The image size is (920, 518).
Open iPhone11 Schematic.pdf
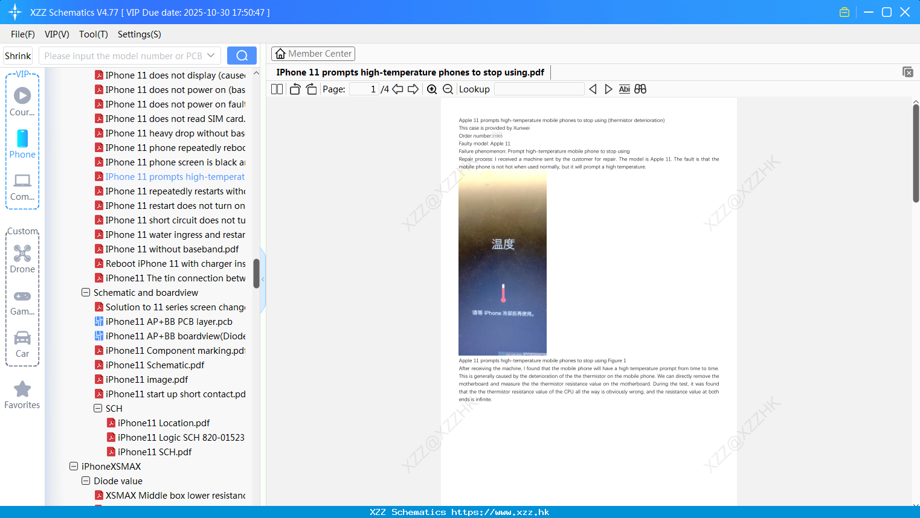point(150,365)
